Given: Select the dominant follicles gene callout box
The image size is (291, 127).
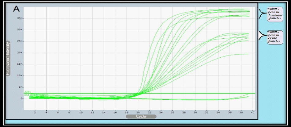Looking at the screenshot, I should tap(274, 14).
